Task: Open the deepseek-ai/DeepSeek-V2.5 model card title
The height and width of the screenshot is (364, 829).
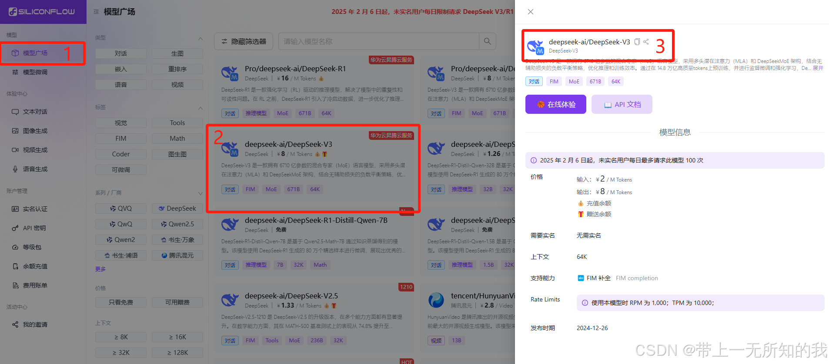Action: pos(291,296)
